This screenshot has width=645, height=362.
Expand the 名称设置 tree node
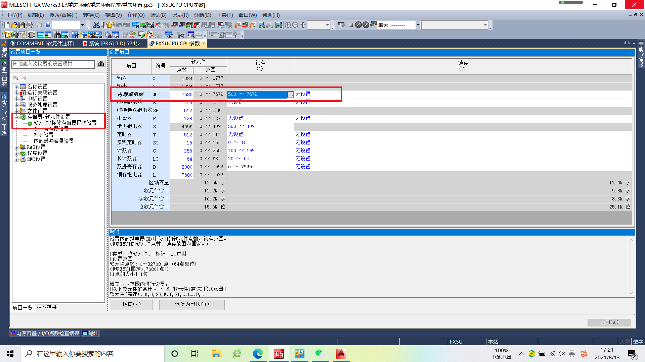(16, 87)
